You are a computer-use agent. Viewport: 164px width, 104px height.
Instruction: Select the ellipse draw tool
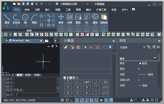[42, 16]
